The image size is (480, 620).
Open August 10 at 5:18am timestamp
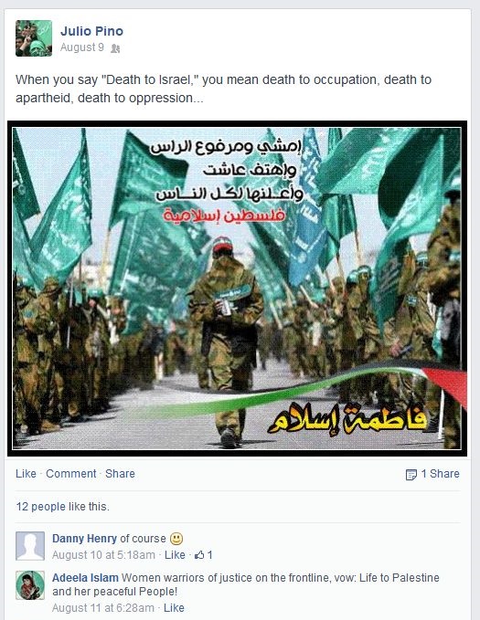[x=103, y=555]
